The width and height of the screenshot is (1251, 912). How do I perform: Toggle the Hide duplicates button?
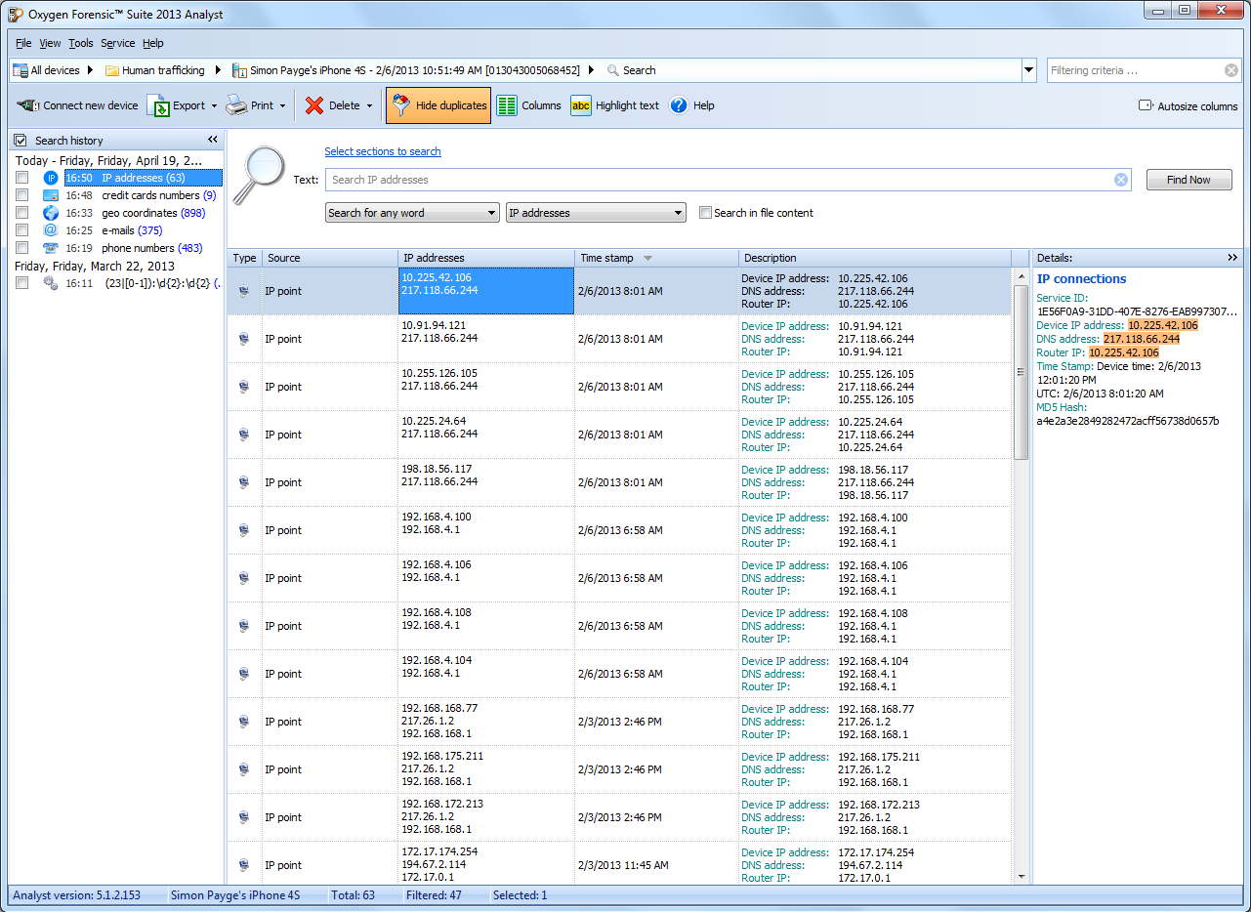tap(438, 105)
